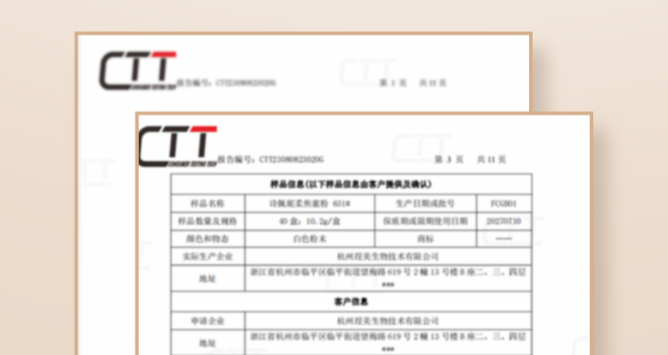Click the CTT logo on front report page
This screenshot has height=355, width=668.
coord(178,146)
